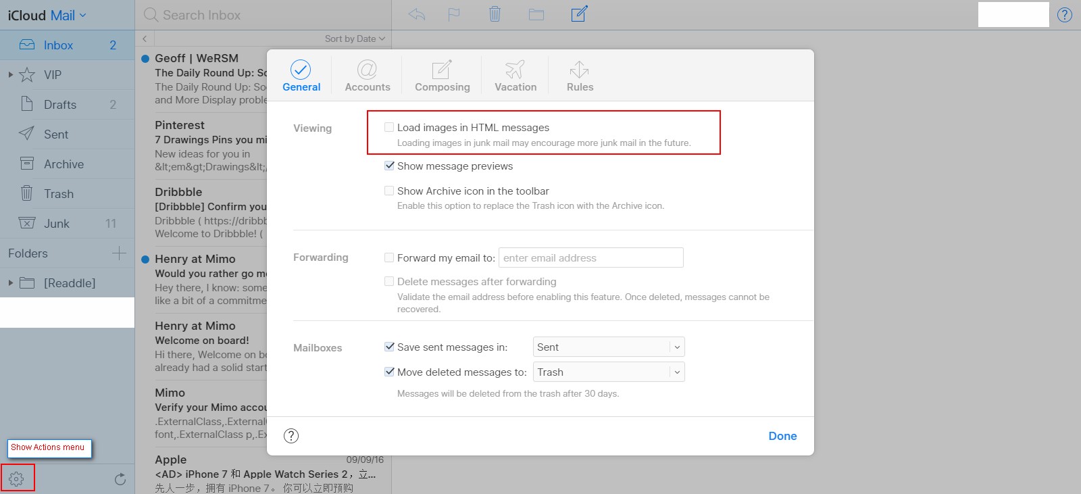Click the Inbox tray icon

pyautogui.click(x=27, y=45)
